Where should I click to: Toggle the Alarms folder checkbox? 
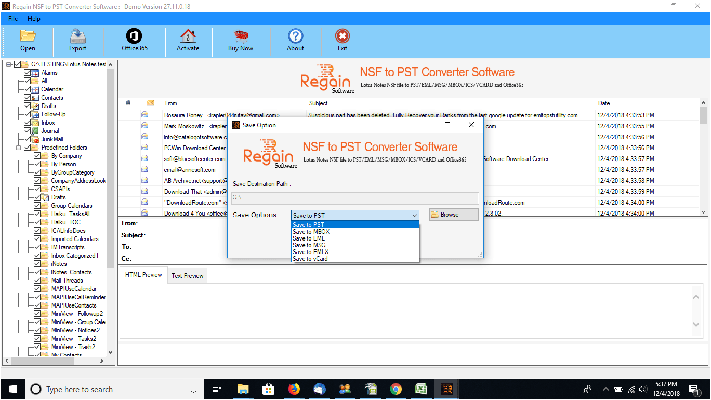click(28, 73)
